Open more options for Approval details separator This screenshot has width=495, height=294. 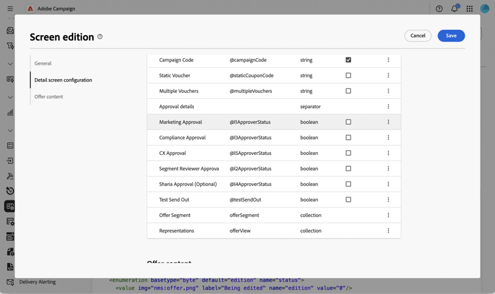click(388, 106)
